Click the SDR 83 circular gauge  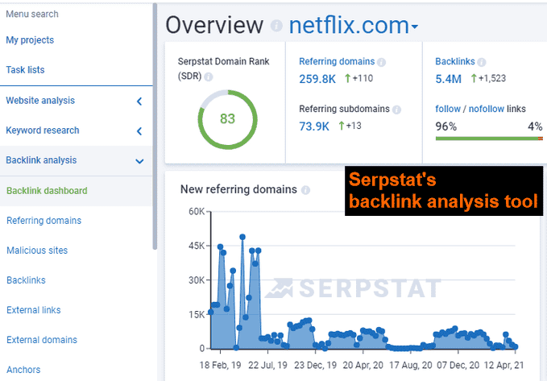tap(227, 119)
